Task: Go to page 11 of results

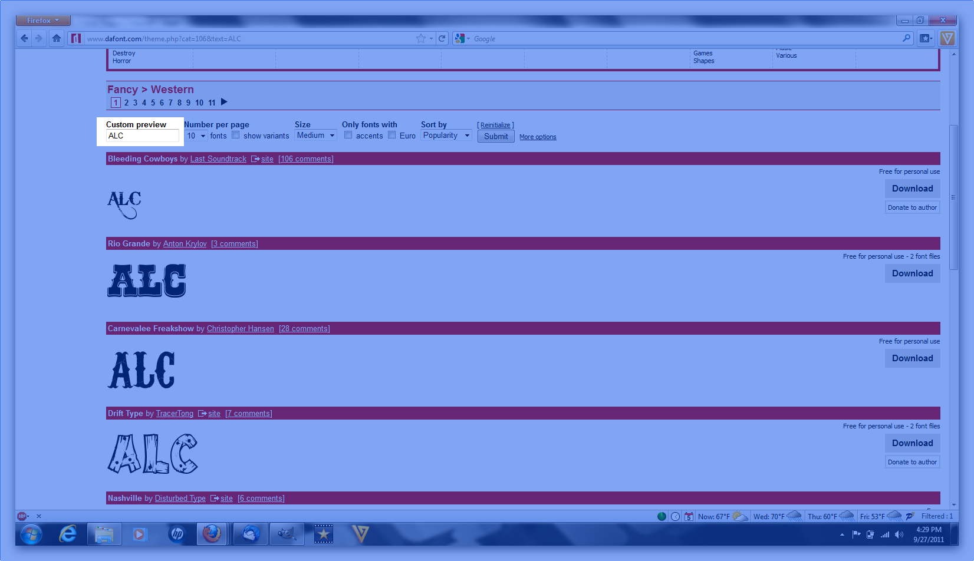Action: pos(212,103)
